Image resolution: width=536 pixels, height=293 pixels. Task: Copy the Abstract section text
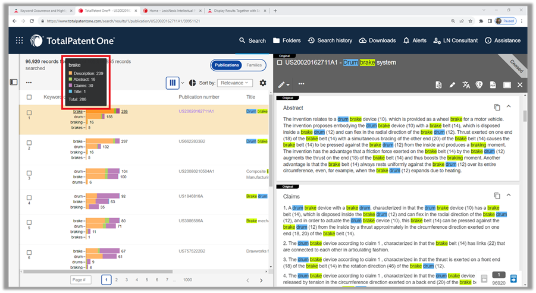497,108
